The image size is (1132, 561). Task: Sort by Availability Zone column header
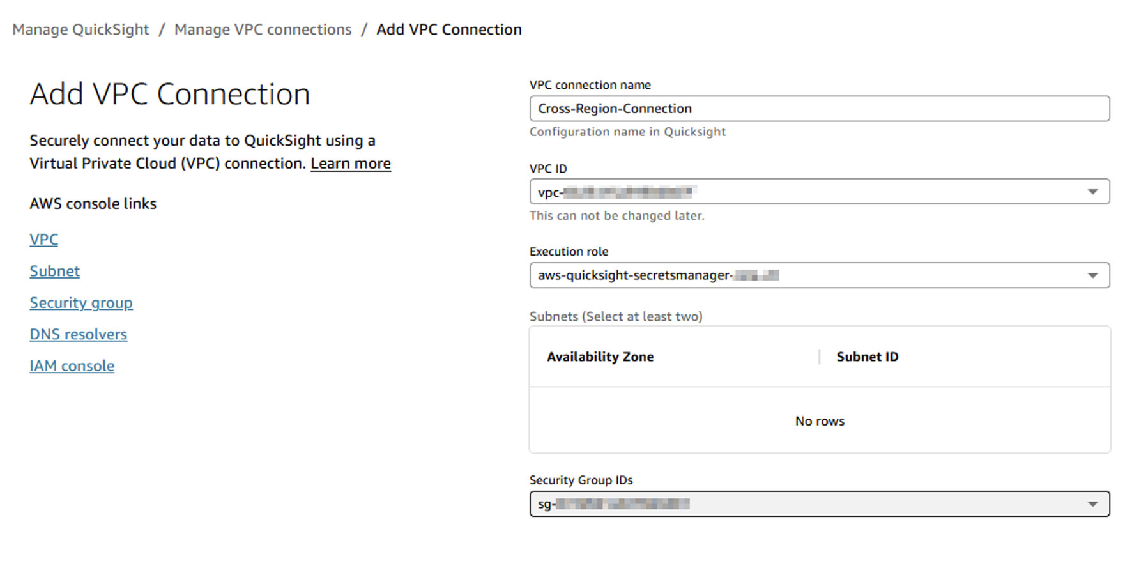[x=600, y=357]
